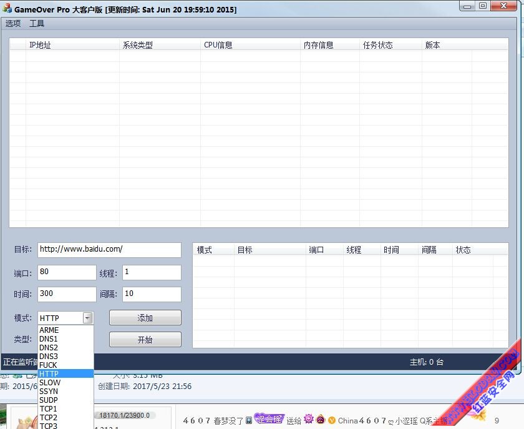Select TCP2 in the mode list
The width and height of the screenshot is (524, 429).
pyautogui.click(x=65, y=417)
